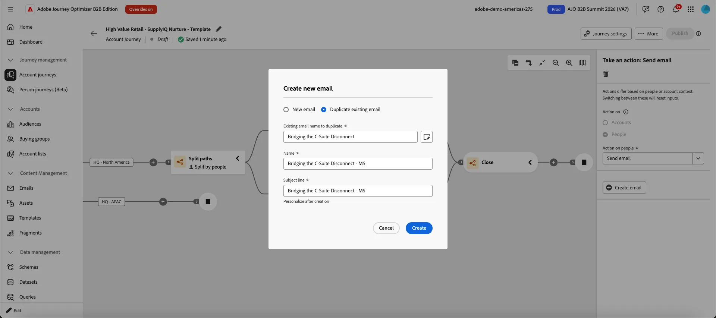Select the People radio option
The width and height of the screenshot is (716, 318).
coord(605,135)
